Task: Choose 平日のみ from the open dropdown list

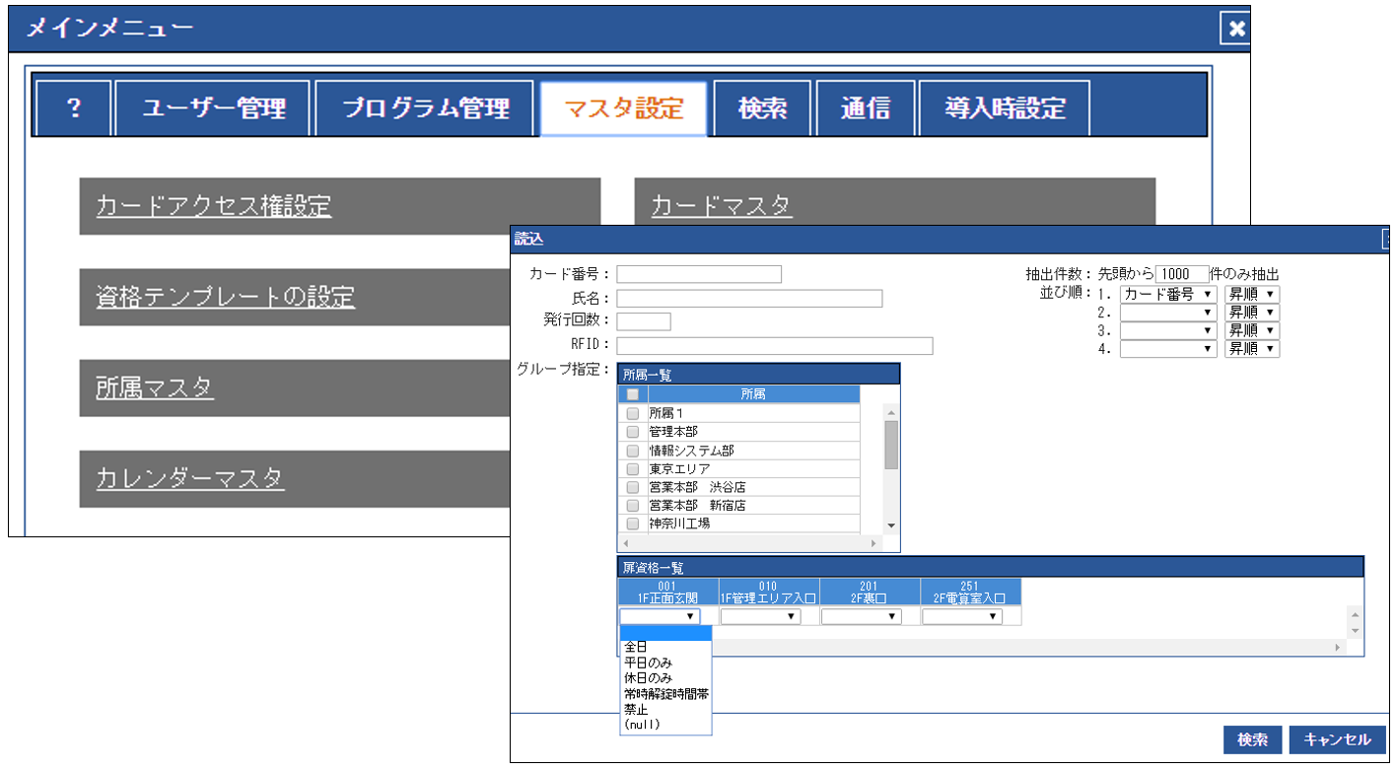Action: click(648, 663)
